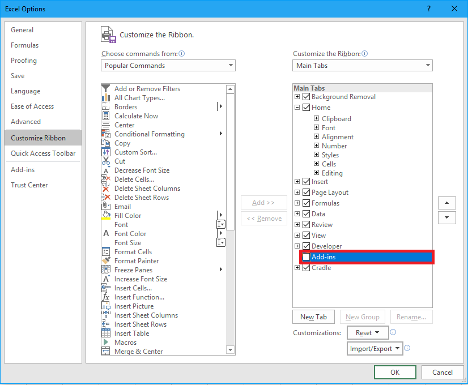
Task: Confirm with the OK button
Action: (395, 372)
